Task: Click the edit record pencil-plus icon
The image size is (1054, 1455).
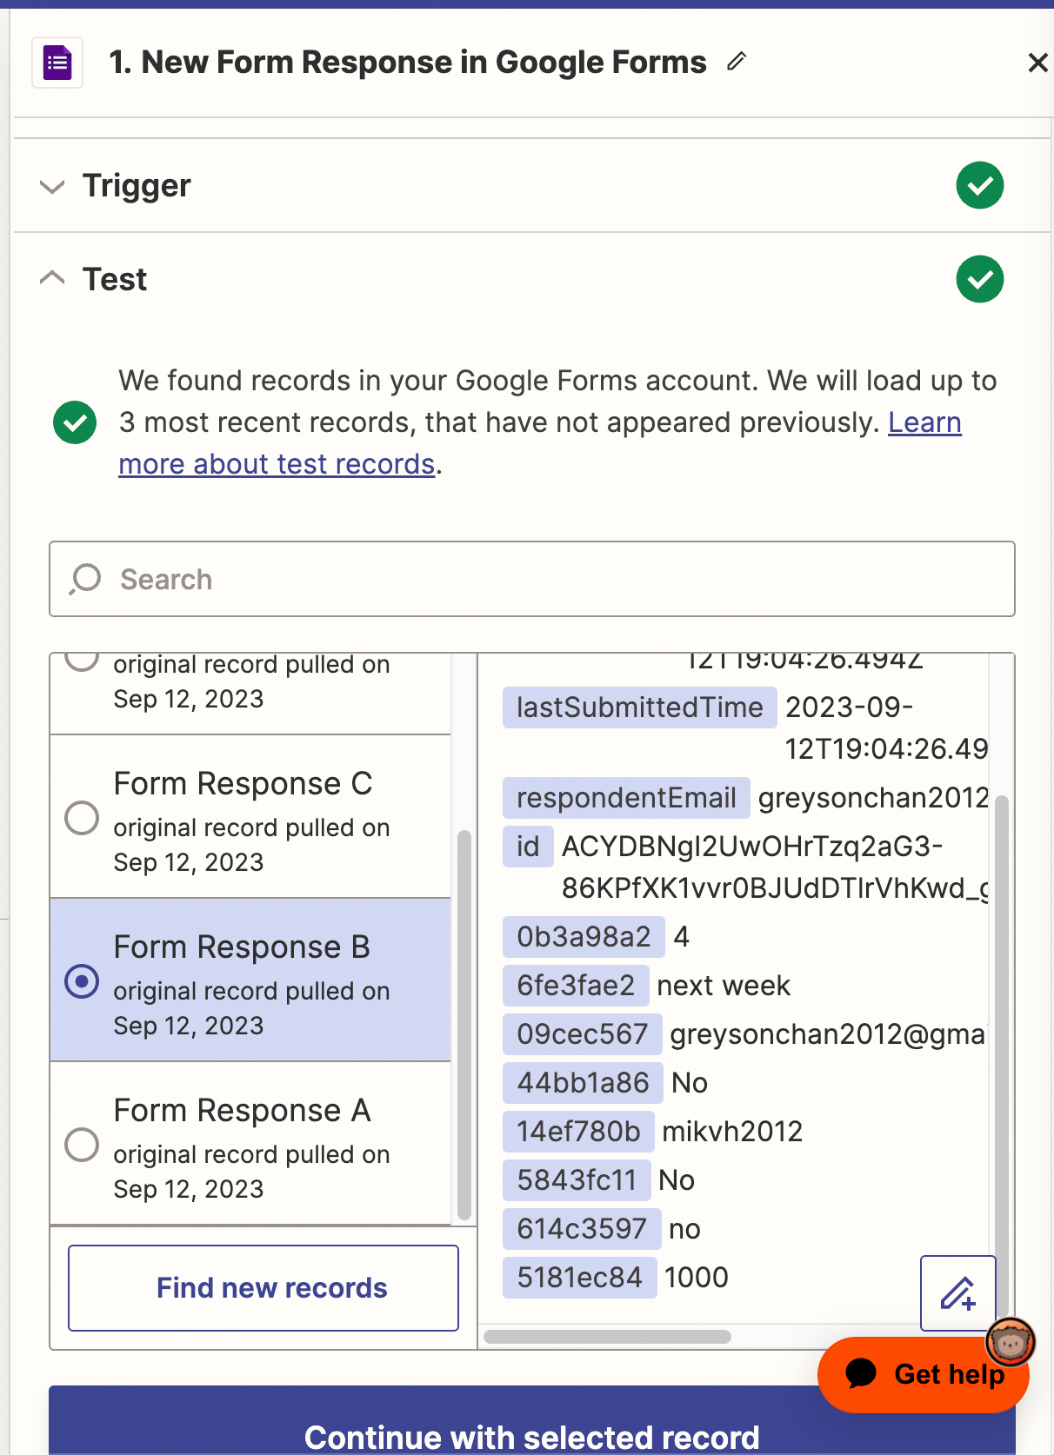Action: [958, 1293]
